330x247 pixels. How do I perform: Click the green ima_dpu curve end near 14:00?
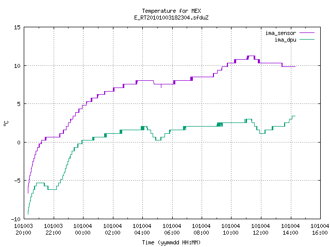pos(293,116)
